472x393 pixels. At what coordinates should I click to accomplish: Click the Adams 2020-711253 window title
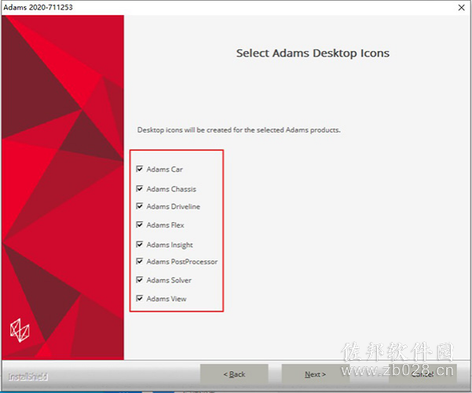[38, 7]
